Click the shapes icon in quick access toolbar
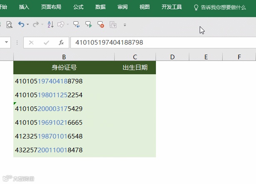256x184 pixels. point(61,25)
